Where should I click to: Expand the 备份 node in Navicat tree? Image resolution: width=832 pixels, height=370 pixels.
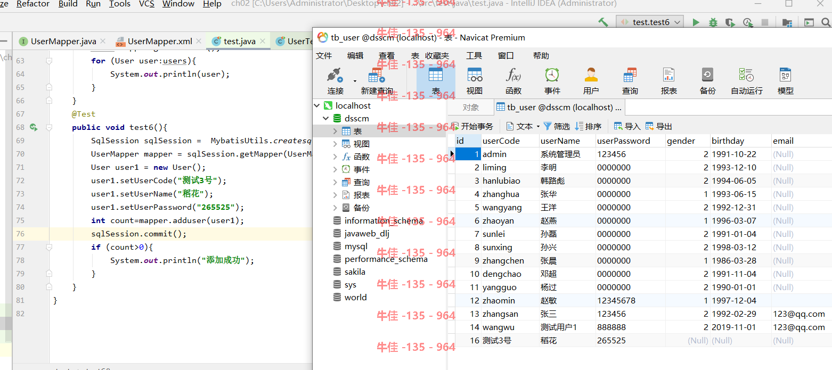point(335,208)
